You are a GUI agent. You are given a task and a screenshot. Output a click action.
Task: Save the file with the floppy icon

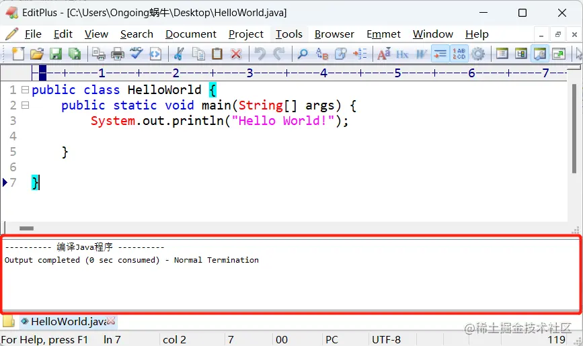tap(56, 54)
